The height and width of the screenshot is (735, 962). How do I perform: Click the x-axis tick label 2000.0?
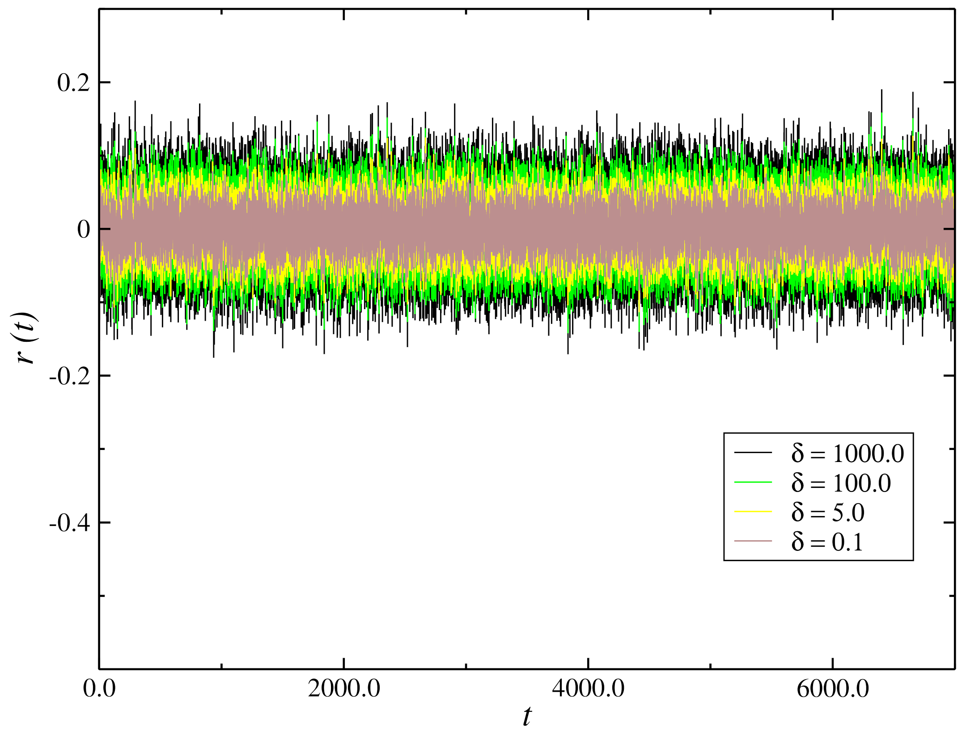(x=344, y=688)
